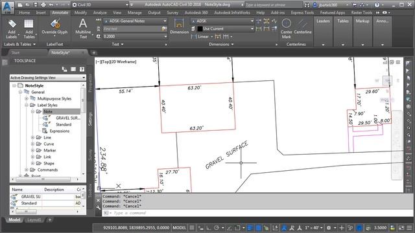Screen dimensions: 415x233
Task: Click the black color swatch beside Use Current
Action: pyautogui.click(x=200, y=28)
